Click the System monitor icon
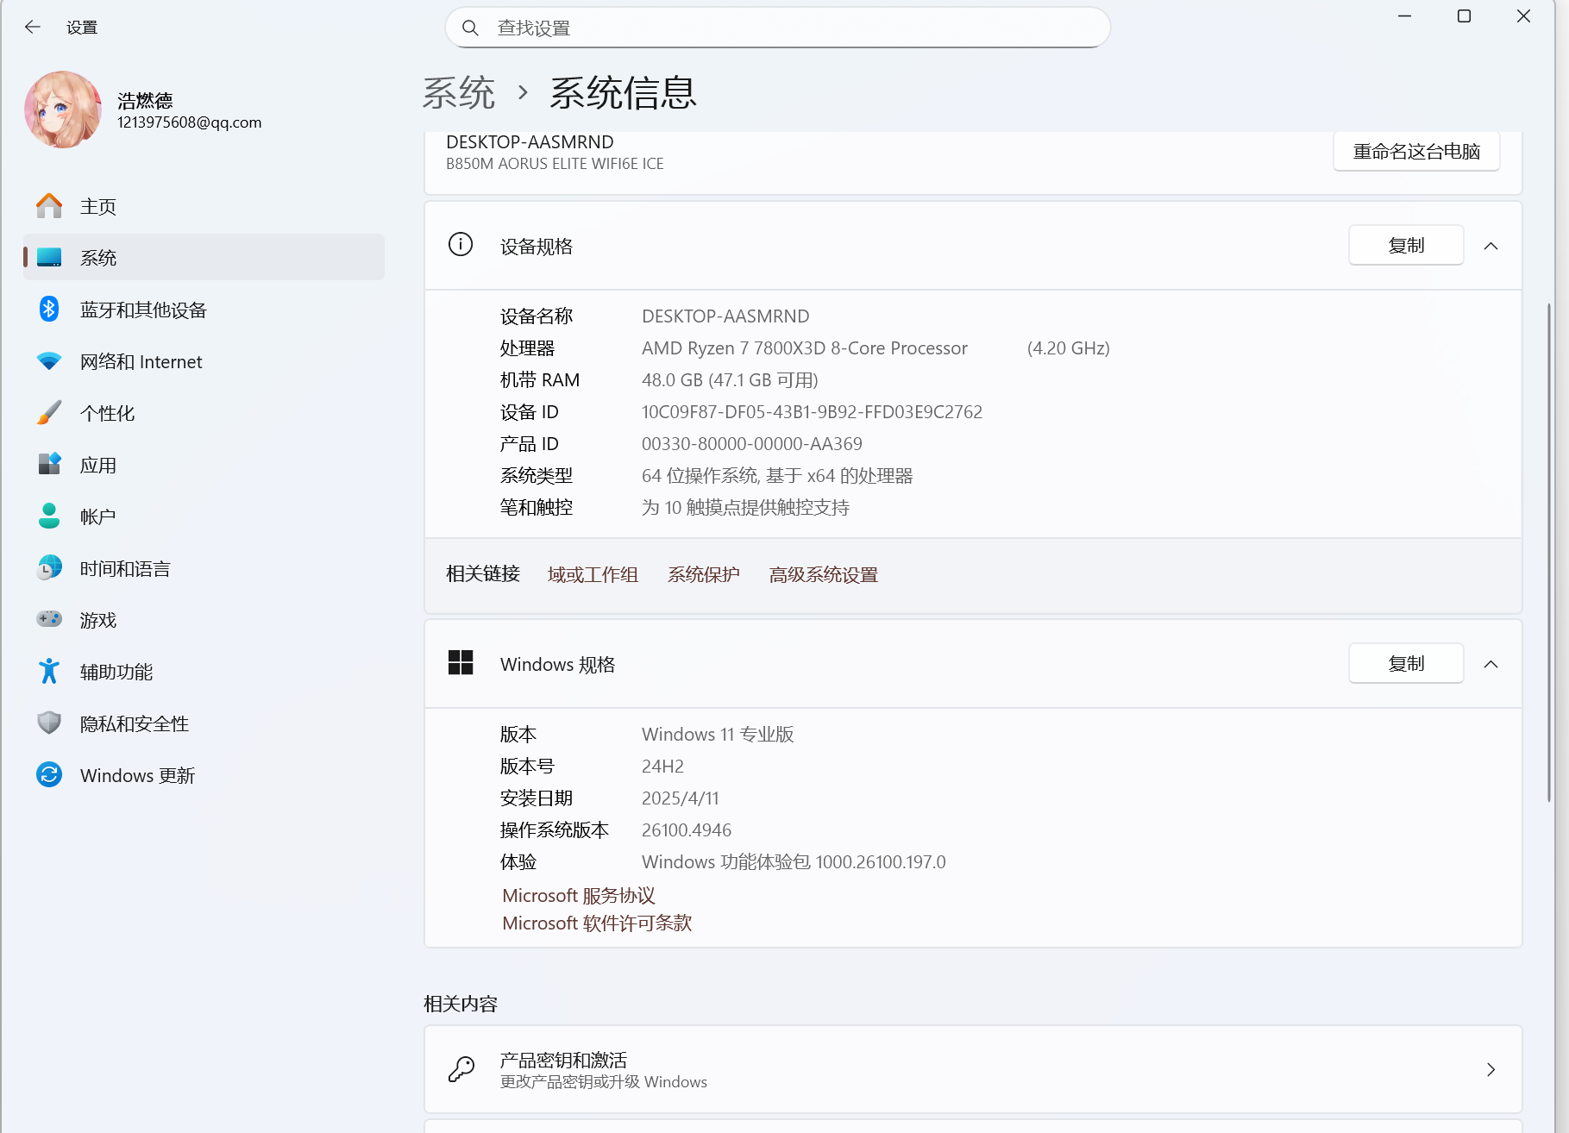The image size is (1569, 1133). [49, 257]
